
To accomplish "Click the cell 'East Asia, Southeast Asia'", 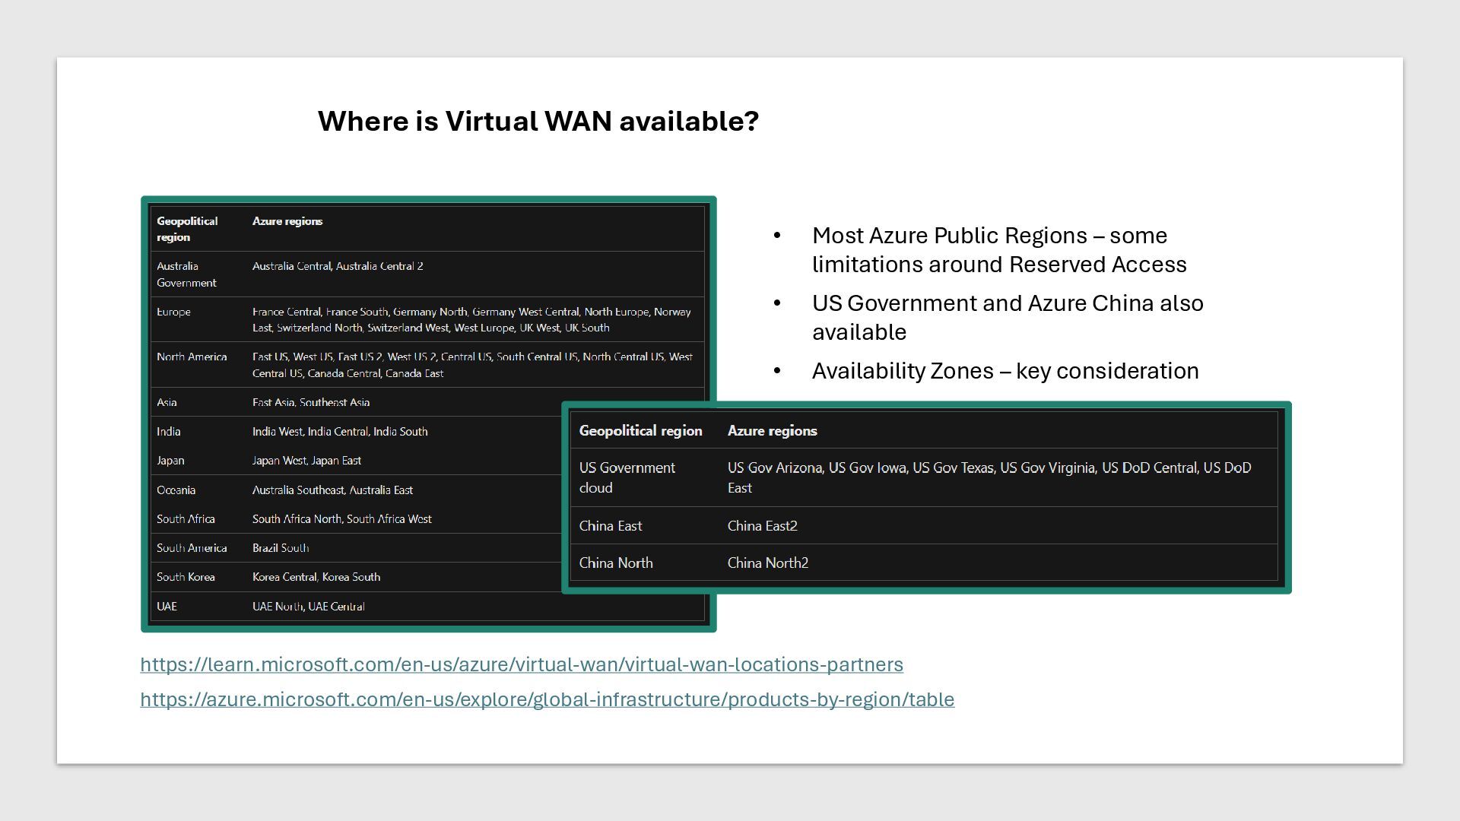I will tap(311, 402).
